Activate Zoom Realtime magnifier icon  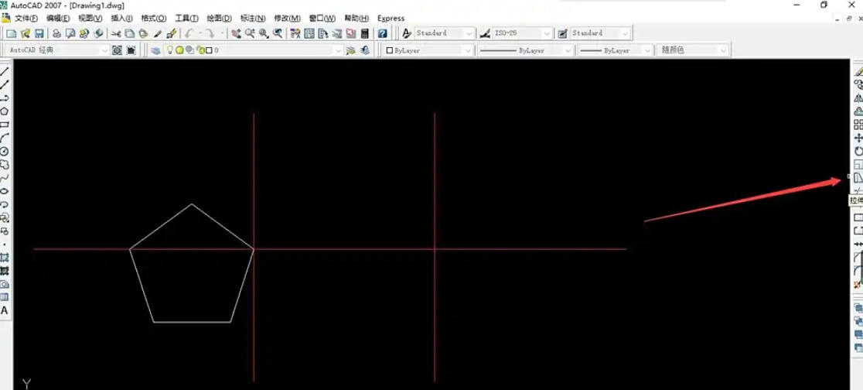click(x=251, y=33)
